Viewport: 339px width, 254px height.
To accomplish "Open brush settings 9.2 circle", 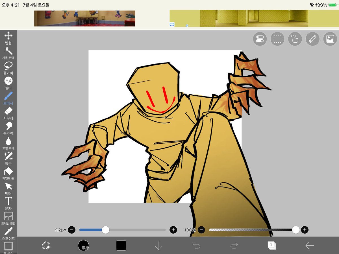I will (84, 246).
